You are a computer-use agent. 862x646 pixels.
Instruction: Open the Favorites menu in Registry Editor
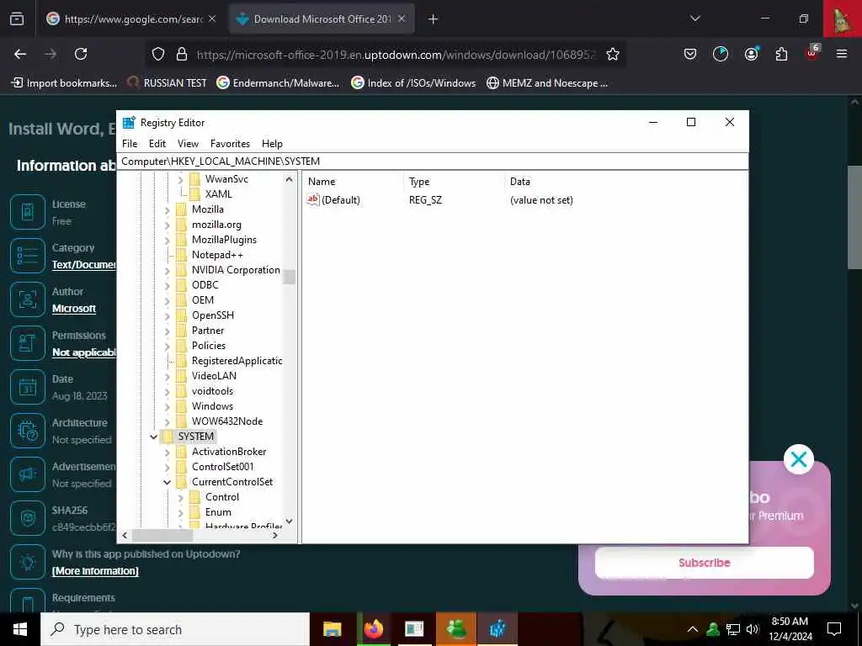tap(230, 143)
